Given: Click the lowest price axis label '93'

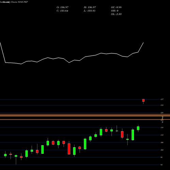Looking at the screenshot, I should click(162, 165).
